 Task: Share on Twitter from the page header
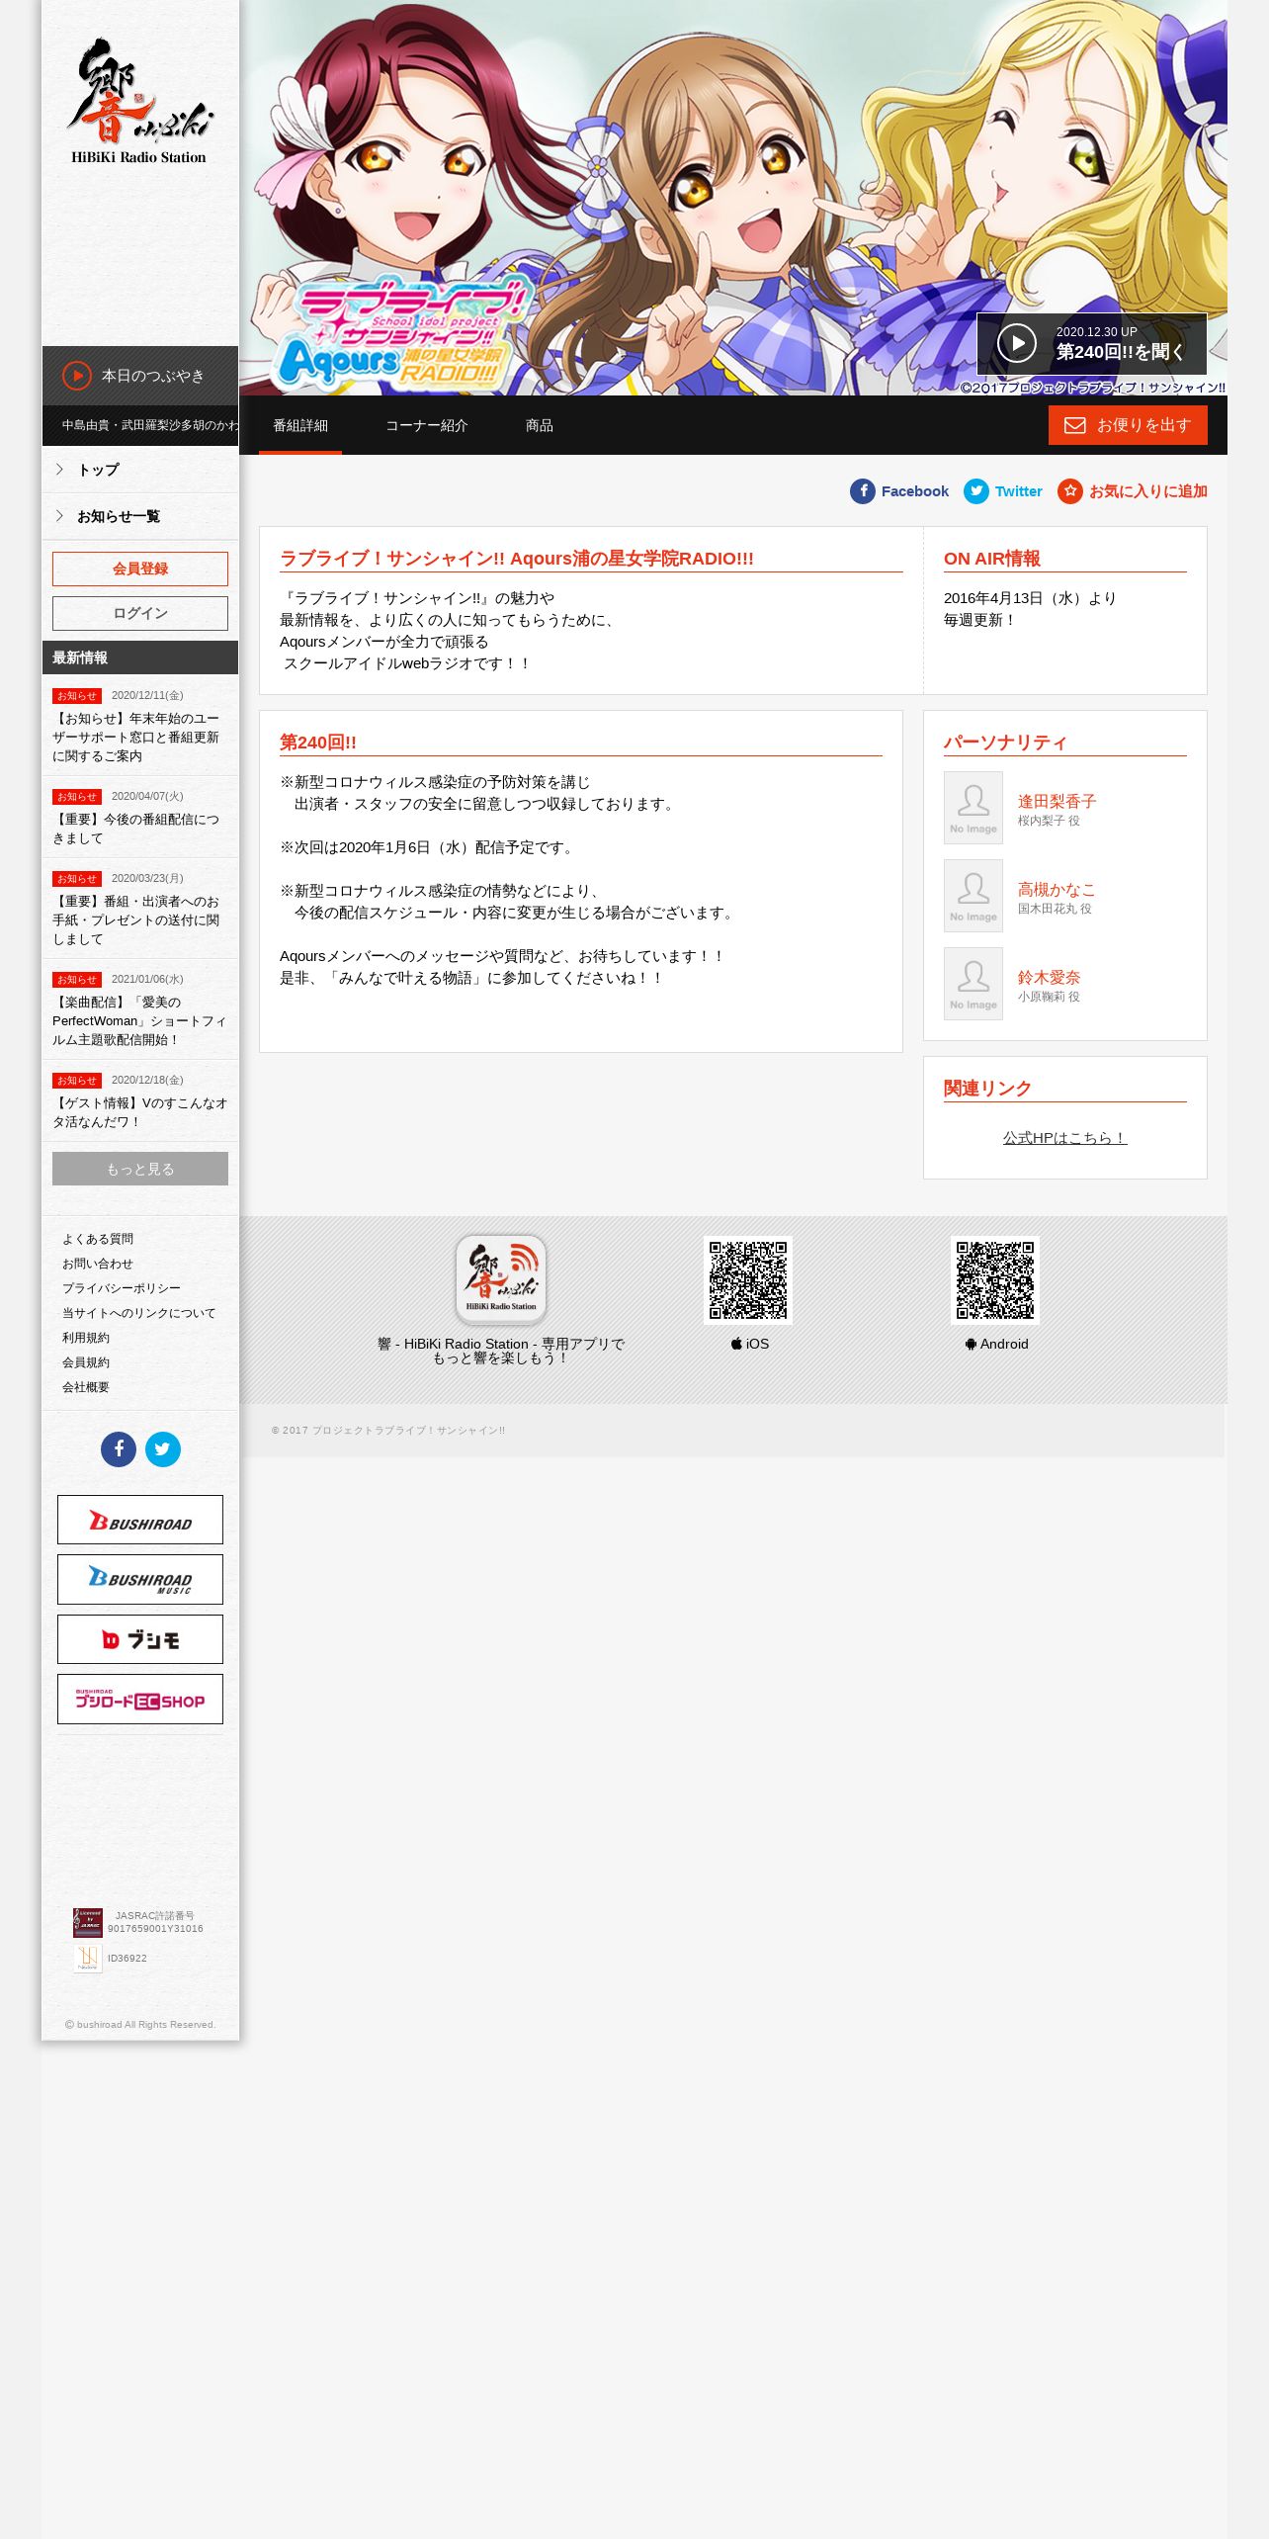pos(1002,491)
